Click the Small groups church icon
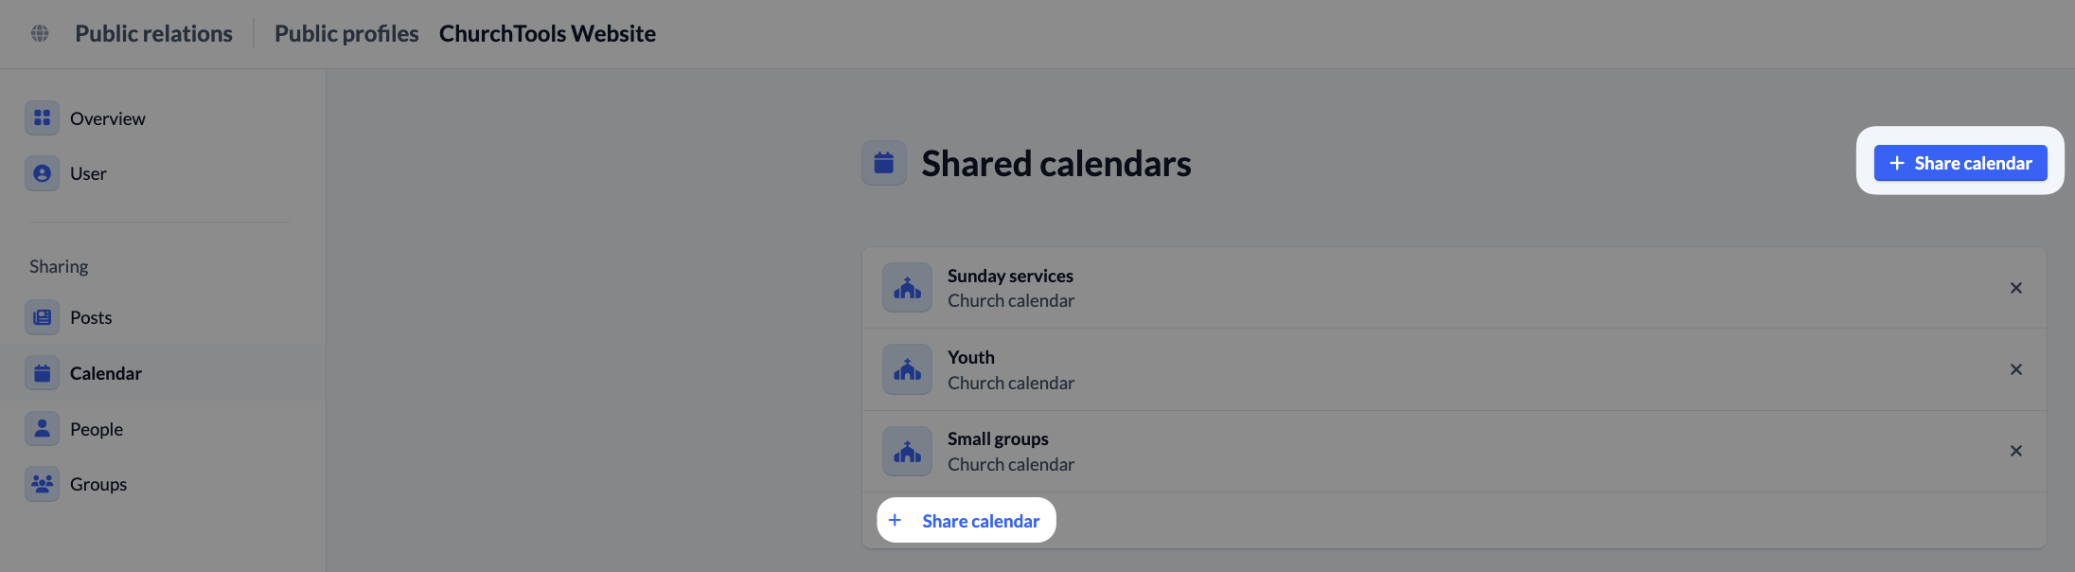The image size is (2075, 572). pyautogui.click(x=907, y=451)
